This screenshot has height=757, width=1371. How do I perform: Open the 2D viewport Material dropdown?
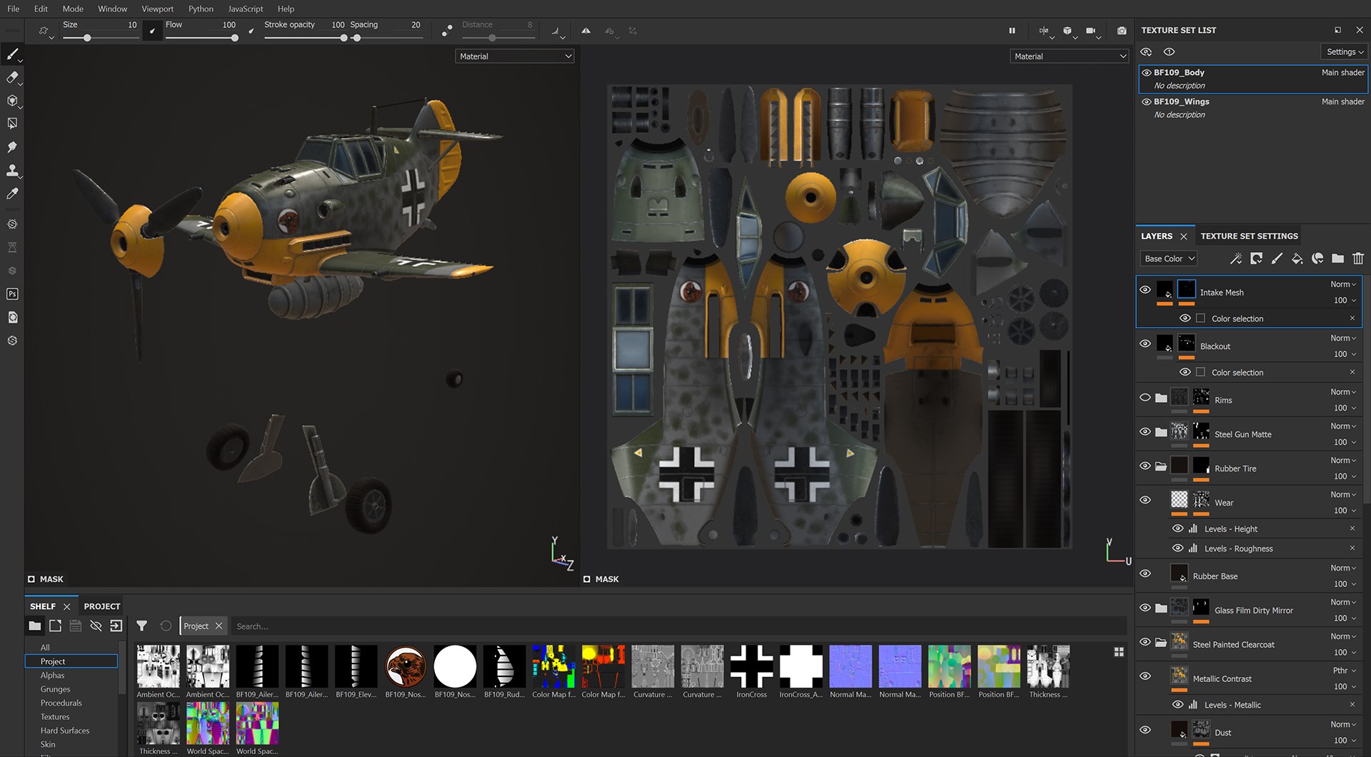pos(1069,56)
